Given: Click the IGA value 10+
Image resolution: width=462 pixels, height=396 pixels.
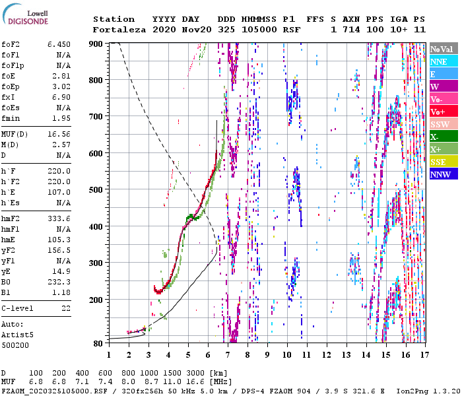Looking at the screenshot, I should pyautogui.click(x=399, y=30).
